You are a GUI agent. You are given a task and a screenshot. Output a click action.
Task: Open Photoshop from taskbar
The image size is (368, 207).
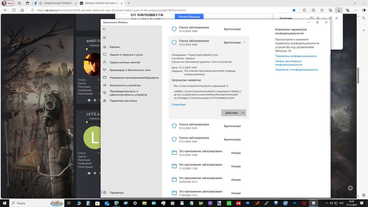coord(295,203)
